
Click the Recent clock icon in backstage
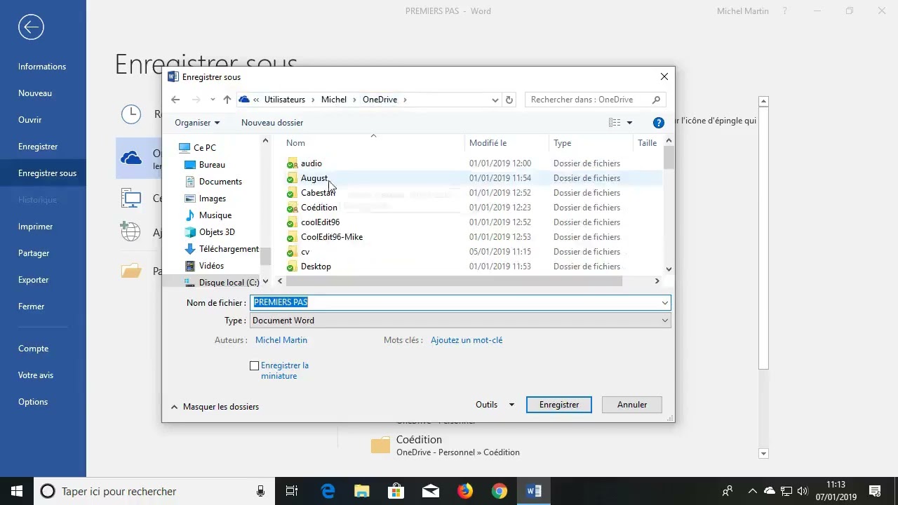coord(131,114)
